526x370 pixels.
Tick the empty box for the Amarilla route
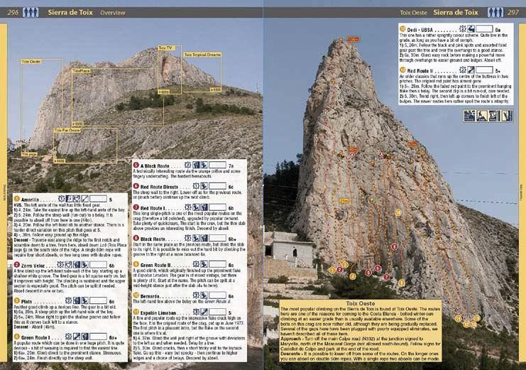pos(99,200)
